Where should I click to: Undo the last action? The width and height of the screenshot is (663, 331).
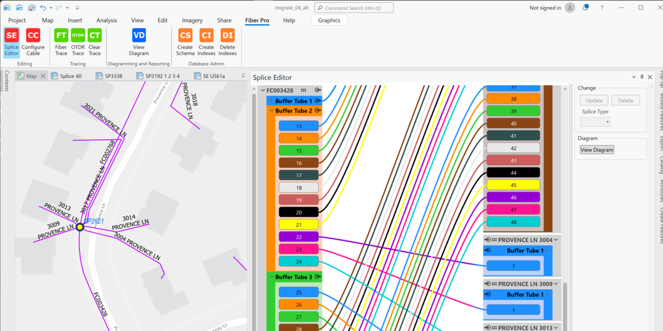(x=43, y=8)
